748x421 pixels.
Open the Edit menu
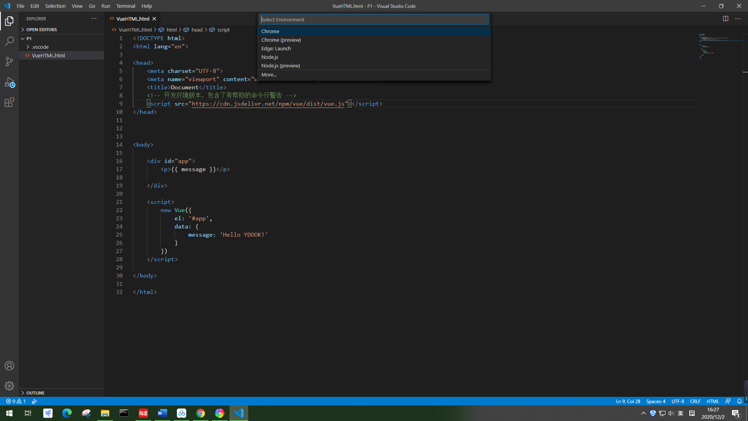pos(35,6)
